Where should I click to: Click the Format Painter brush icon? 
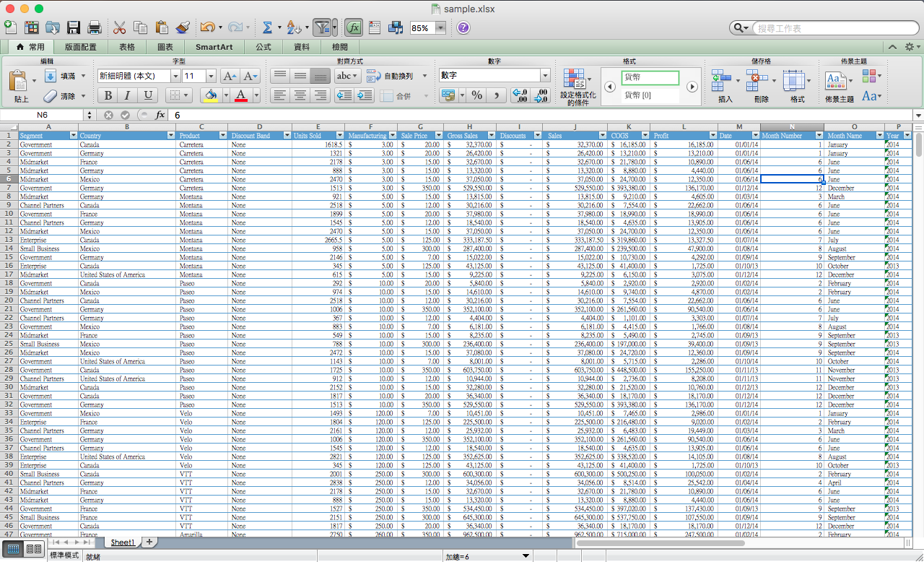pyautogui.click(x=182, y=28)
